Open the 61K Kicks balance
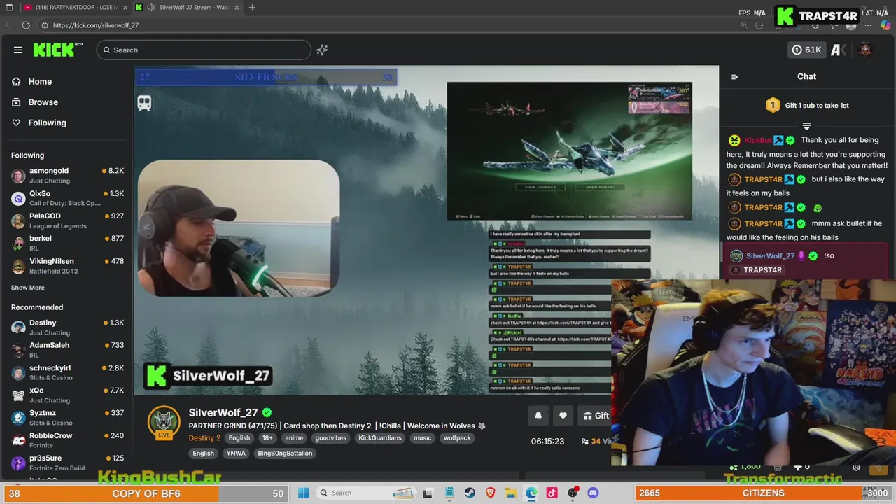Image resolution: width=896 pixels, height=504 pixels. 806,50
